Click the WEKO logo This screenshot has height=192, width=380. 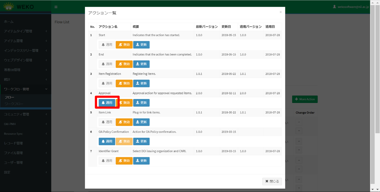(19, 6)
